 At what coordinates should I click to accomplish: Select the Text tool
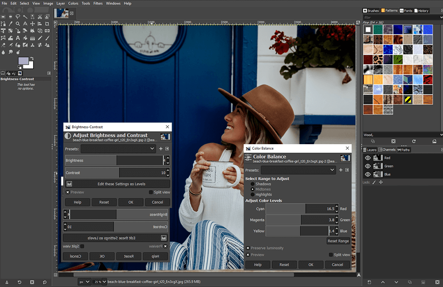[18, 38]
